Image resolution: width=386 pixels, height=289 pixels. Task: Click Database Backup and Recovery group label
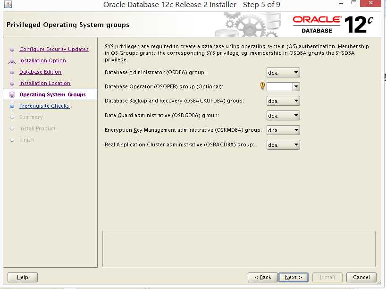[x=174, y=101]
